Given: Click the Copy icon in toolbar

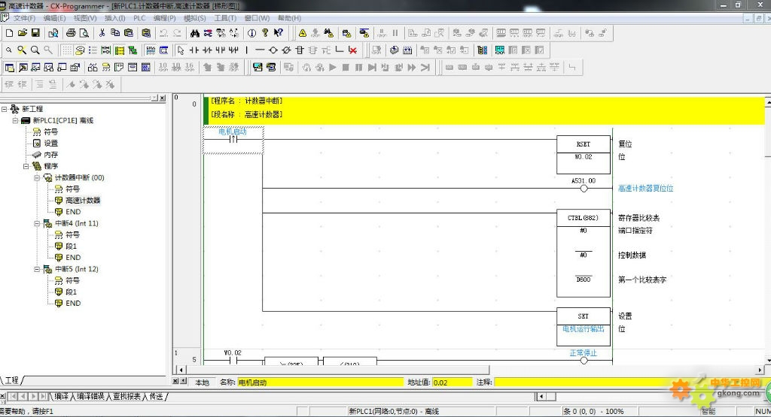Looking at the screenshot, I should click(115, 33).
